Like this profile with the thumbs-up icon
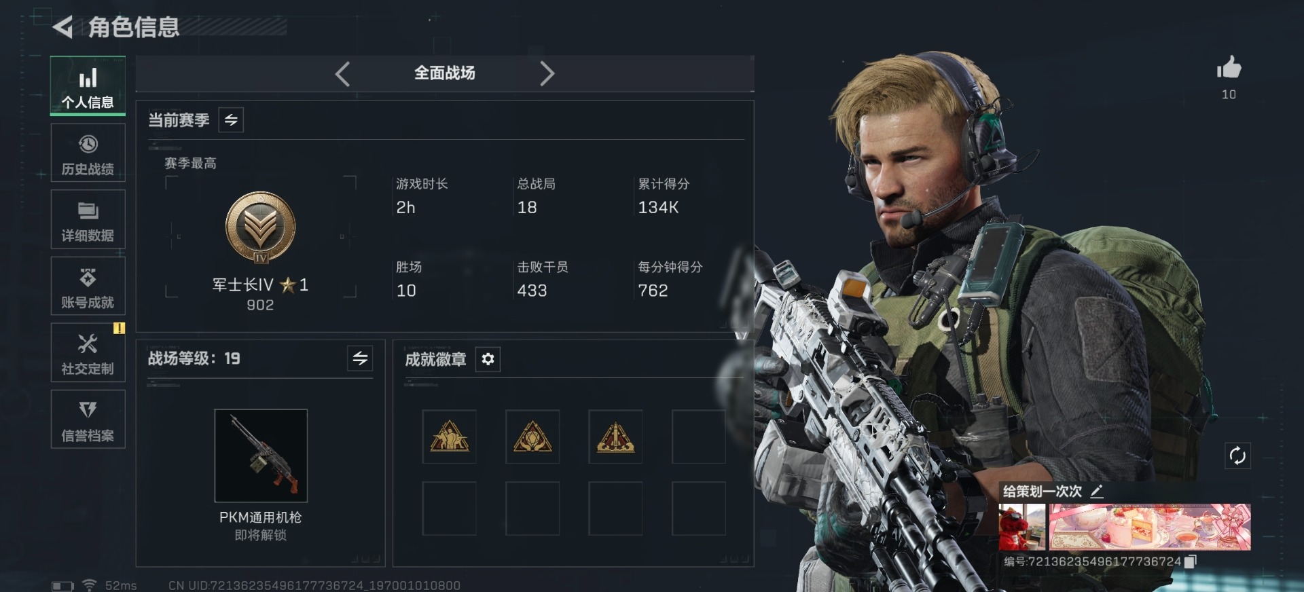 point(1229,67)
